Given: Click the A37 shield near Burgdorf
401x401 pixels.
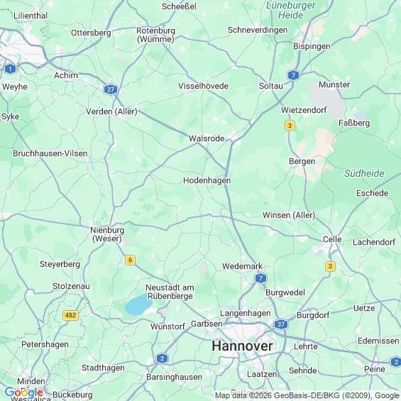Looking at the screenshot, I should [281, 324].
